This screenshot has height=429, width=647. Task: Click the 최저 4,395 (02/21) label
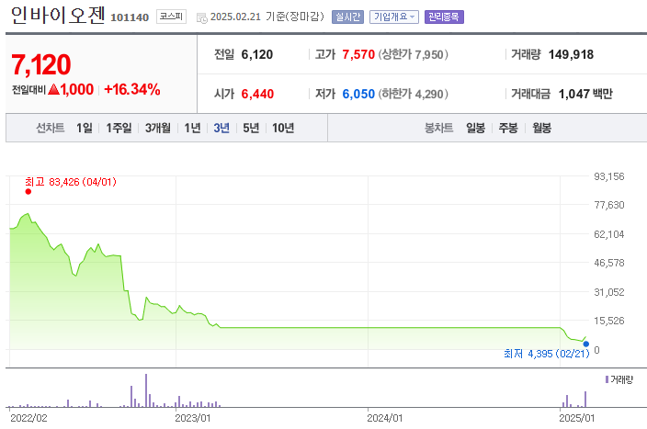(546, 354)
